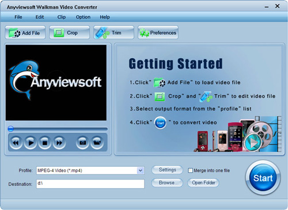Take a snapshot with the camera icon
The width and height of the screenshot is (288, 210).
(x=82, y=143)
